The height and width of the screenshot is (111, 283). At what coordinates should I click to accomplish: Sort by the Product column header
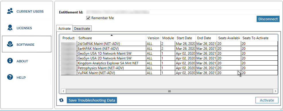tap(69, 38)
